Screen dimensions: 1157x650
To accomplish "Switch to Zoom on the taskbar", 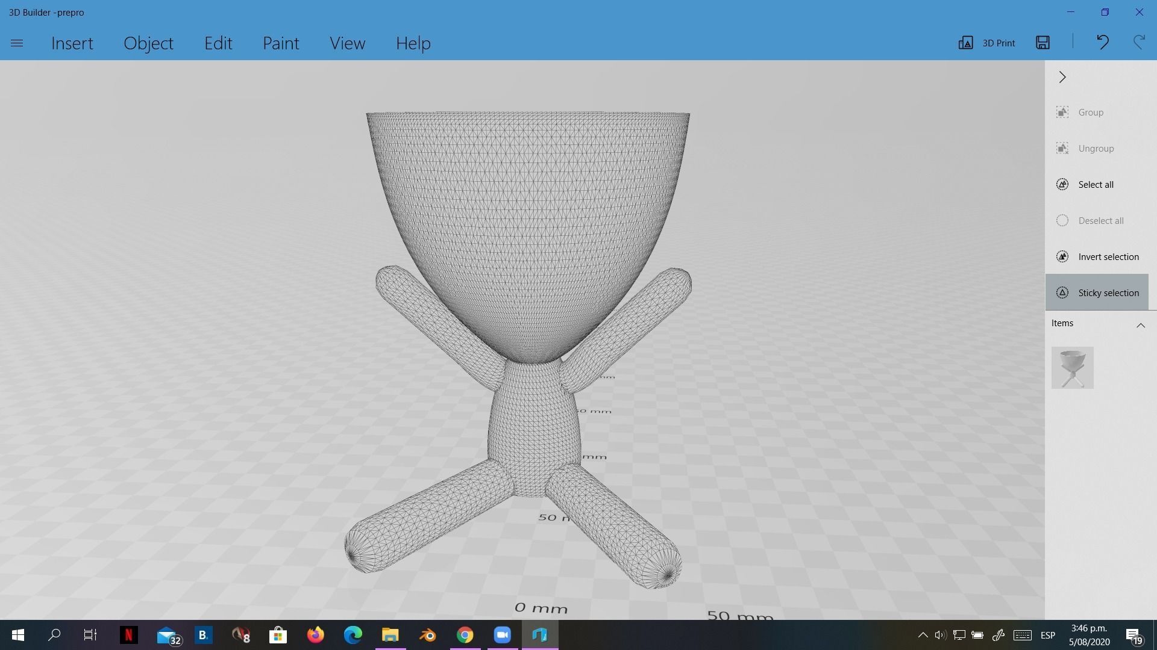I will coord(502,635).
